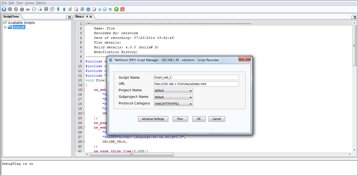Click the horizontal scrollbar under code editor
358x176 pixels.
[132, 154]
